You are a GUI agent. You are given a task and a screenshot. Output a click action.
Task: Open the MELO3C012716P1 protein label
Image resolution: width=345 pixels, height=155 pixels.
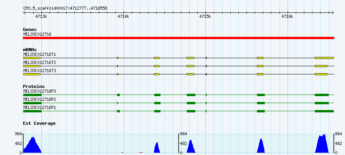[40, 107]
